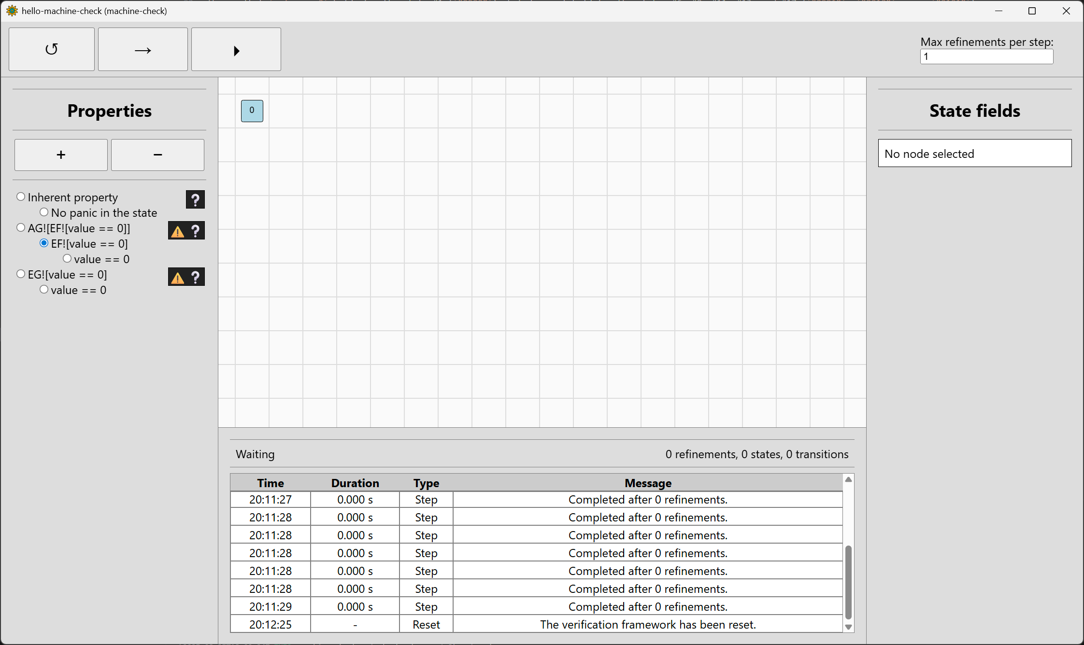
Task: Select AG![EF![value == 0]] radio button
Action: (x=21, y=228)
